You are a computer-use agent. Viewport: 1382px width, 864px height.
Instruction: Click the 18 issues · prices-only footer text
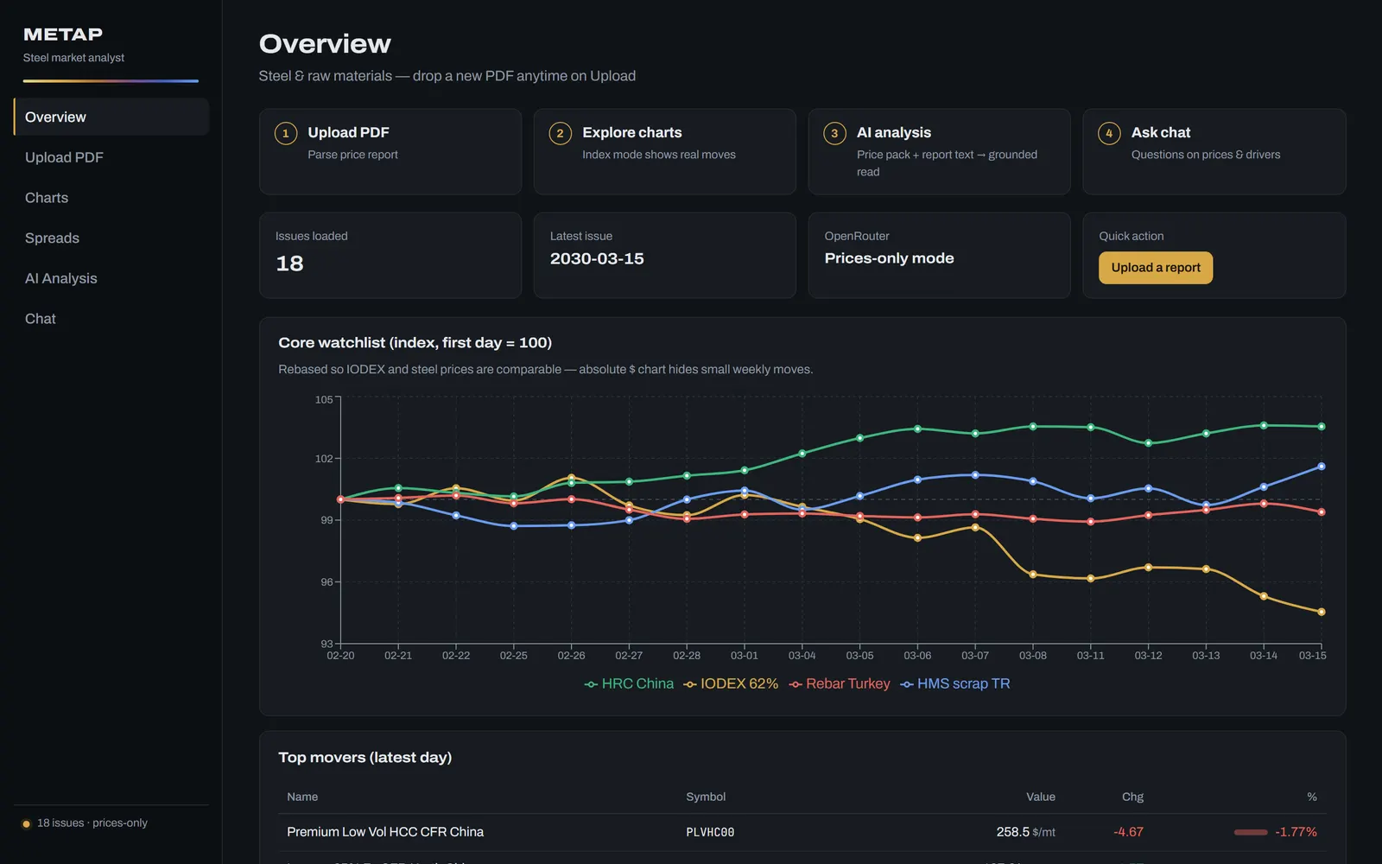92,823
